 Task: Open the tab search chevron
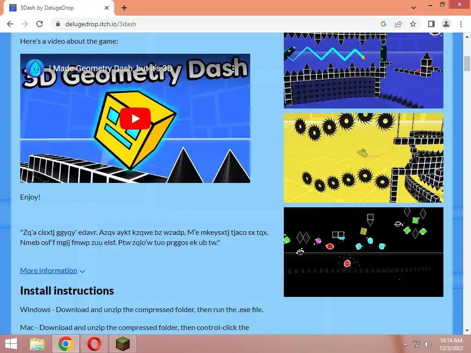414,8
